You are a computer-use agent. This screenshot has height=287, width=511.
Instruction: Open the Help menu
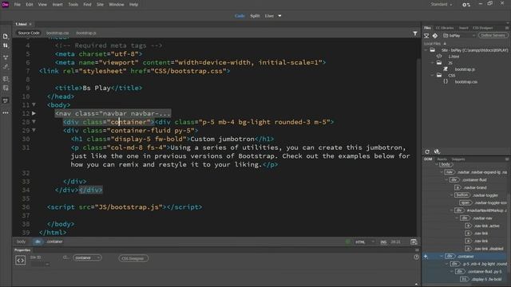133,5
